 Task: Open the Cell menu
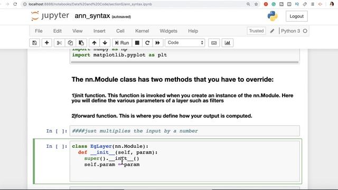(x=120, y=31)
